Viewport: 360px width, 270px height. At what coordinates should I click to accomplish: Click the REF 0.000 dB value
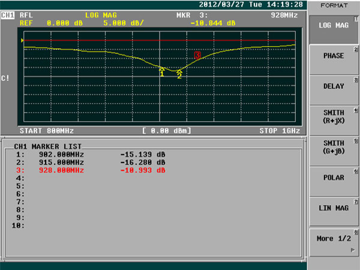[51, 23]
